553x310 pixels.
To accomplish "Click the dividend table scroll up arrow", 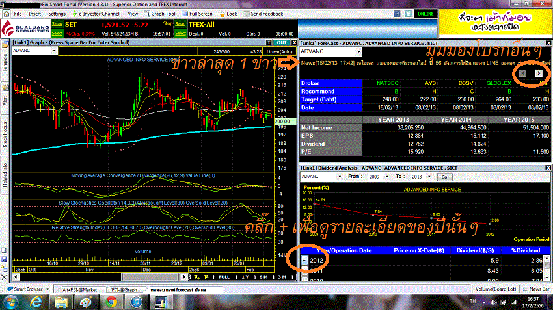I will [x=547, y=258].
